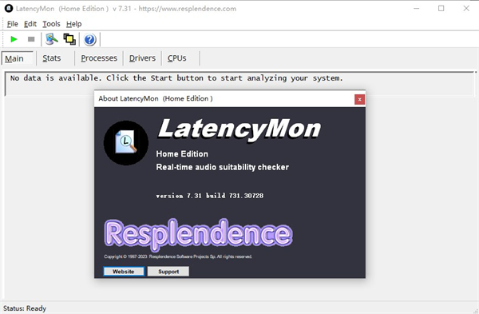Click the 'Home Edition' label in dialog
479x314 pixels.
point(182,153)
